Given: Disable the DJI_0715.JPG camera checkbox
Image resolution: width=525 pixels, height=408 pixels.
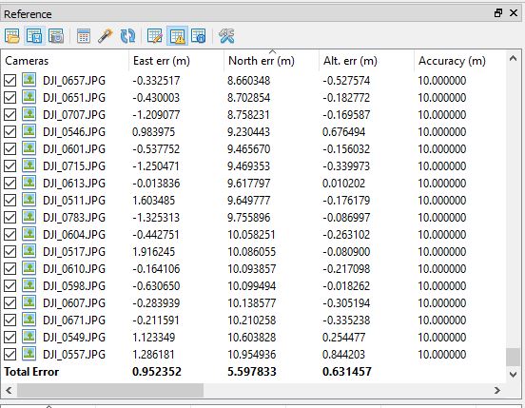Looking at the screenshot, I should 10,166.
